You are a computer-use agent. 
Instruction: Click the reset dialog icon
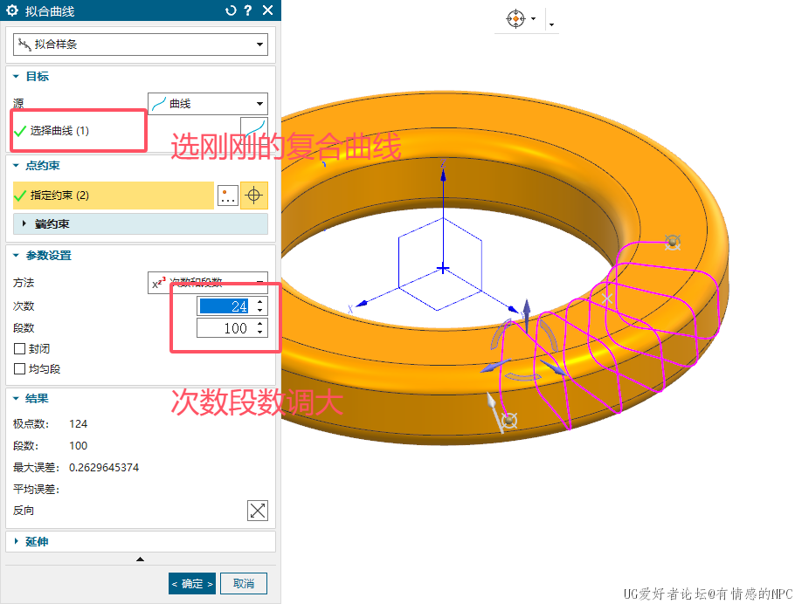[x=231, y=10]
